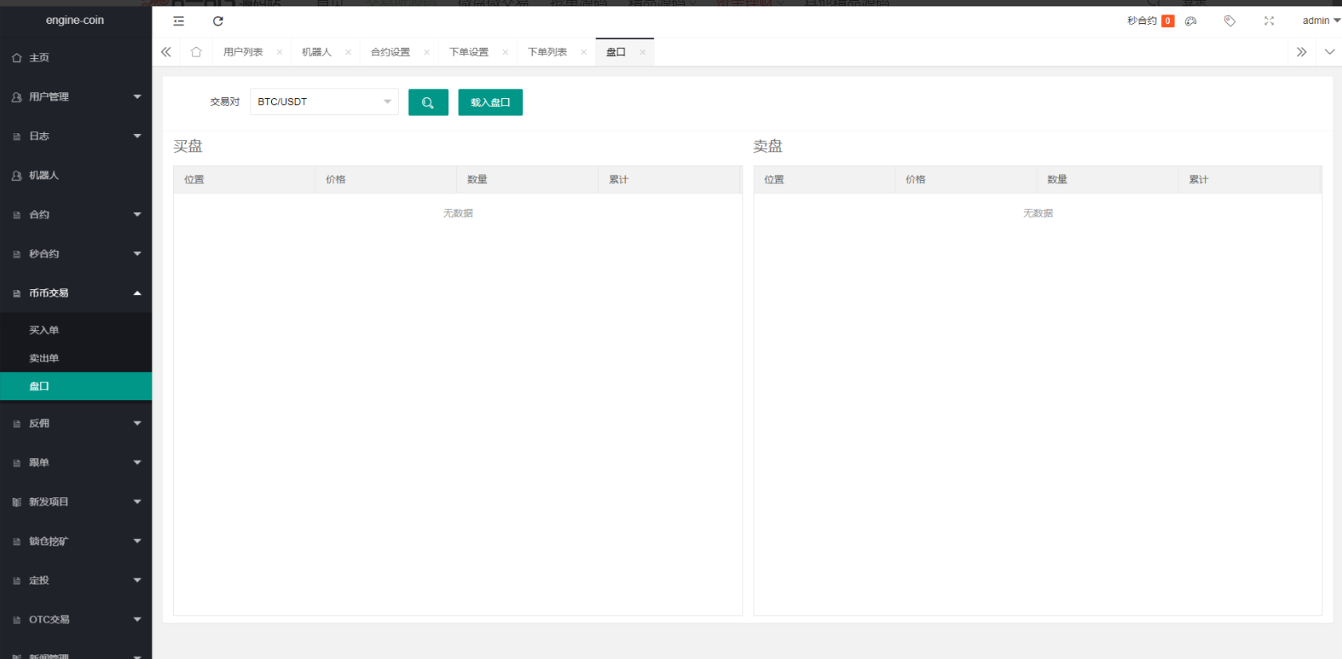The width and height of the screenshot is (1342, 659).
Task: Expand the 用户管理 sidebar menu
Action: [76, 97]
